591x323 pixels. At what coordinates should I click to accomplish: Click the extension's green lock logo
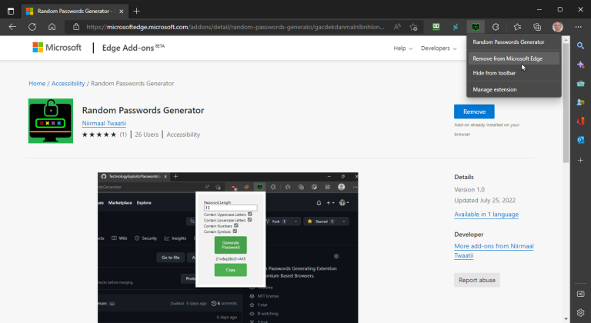pyautogui.click(x=51, y=121)
